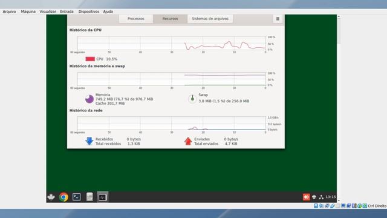This screenshot has height=218, width=387.
Task: Click the memory and swap history graph
Action: 172,79
